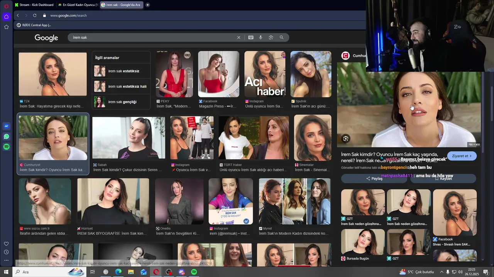Select related search irem sak gençliği
Image resolution: width=494 pixels, height=277 pixels.
click(121, 102)
